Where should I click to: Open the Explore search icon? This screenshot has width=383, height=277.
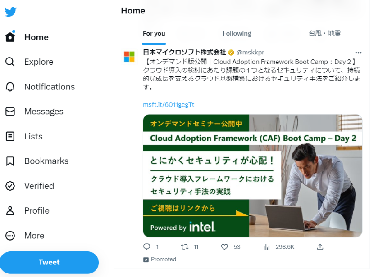(10, 62)
